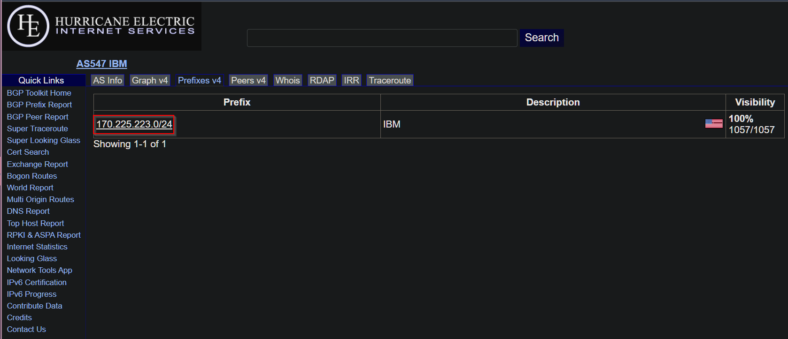Focus the search input field
The width and height of the screenshot is (788, 339).
tap(382, 38)
